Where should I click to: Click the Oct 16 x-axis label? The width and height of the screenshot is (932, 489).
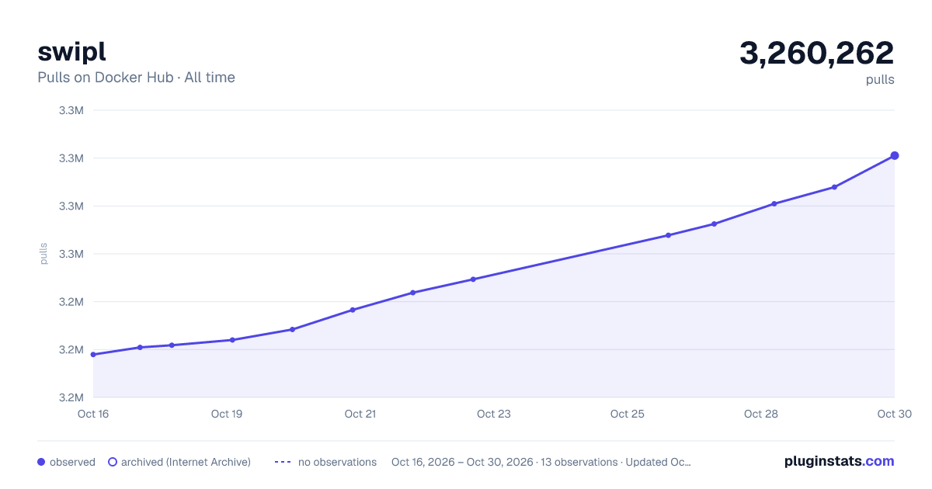pyautogui.click(x=93, y=414)
